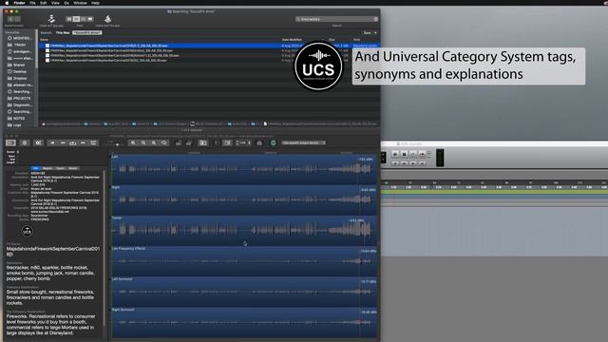Select the Regions tab in metadata panel
The image size is (608, 342).
click(x=47, y=168)
